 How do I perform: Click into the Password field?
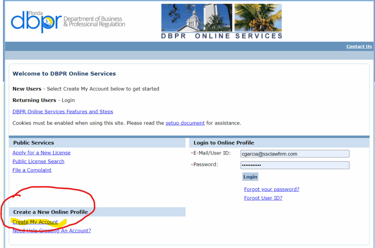tap(295, 165)
